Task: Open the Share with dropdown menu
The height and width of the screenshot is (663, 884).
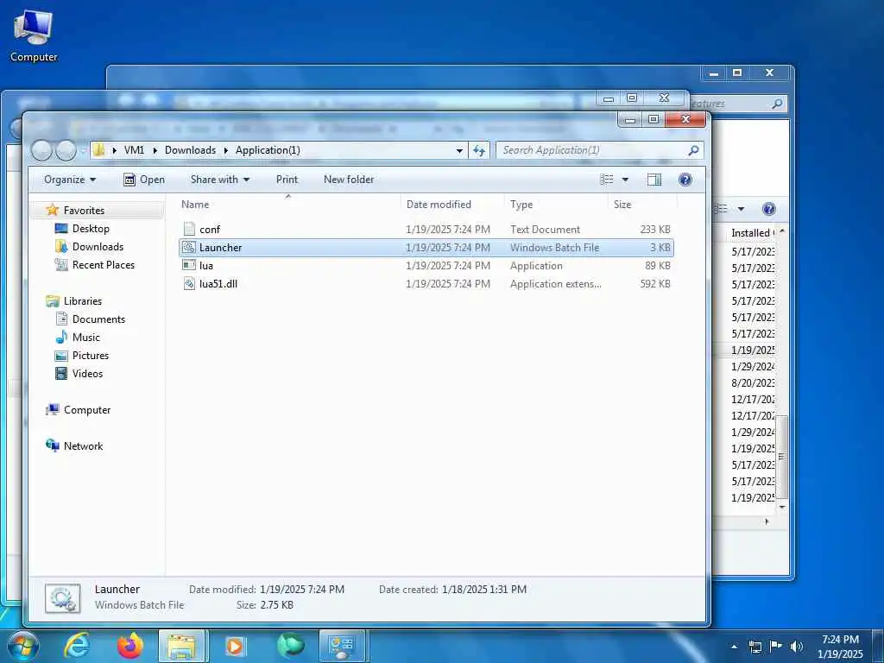Action: (x=220, y=180)
